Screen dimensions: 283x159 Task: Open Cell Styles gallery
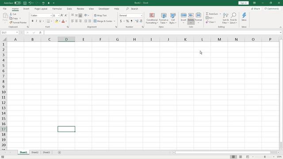click(173, 18)
